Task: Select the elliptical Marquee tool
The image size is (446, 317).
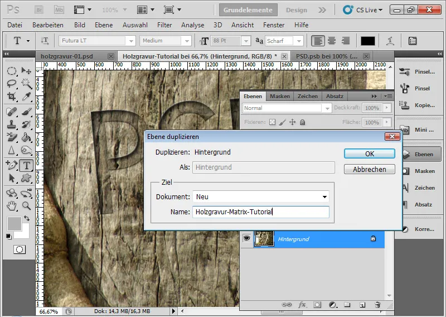Action: coord(11,71)
